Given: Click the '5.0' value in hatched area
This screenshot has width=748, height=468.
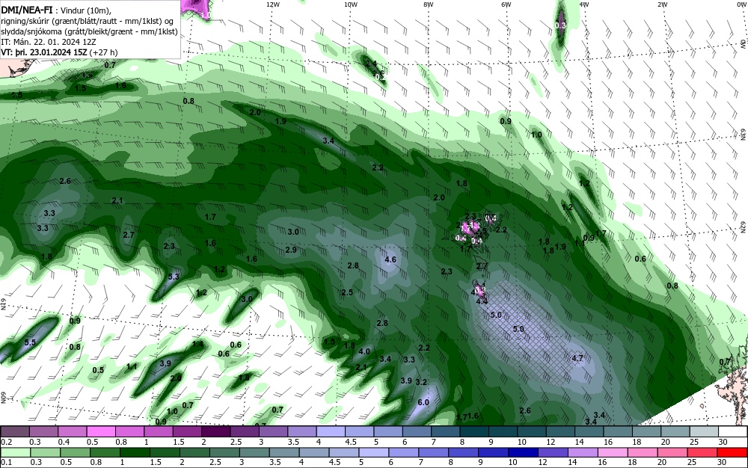Looking at the screenshot, I should [x=518, y=329].
